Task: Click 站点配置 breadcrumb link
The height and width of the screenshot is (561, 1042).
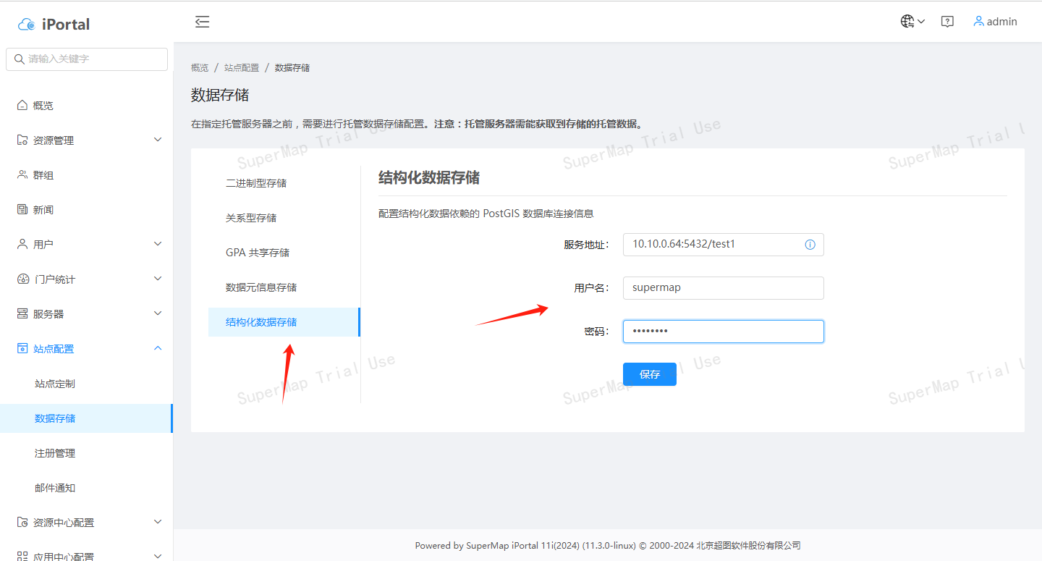Action: [x=242, y=67]
